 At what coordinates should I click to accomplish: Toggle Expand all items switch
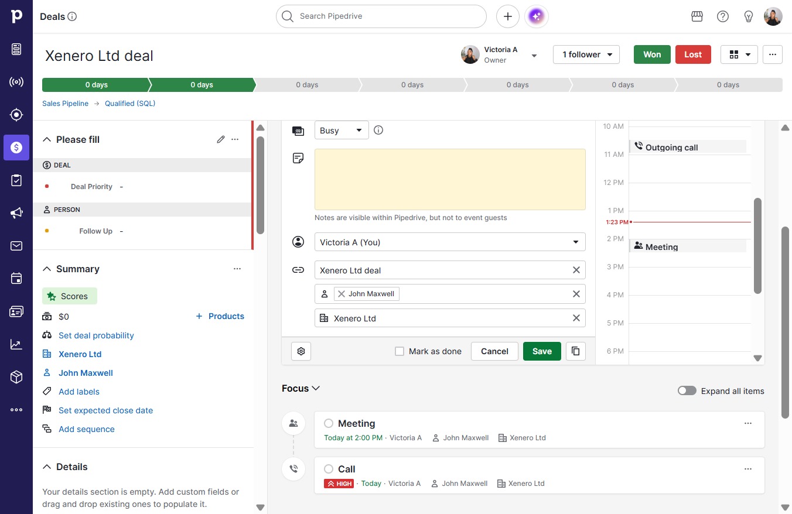point(687,391)
